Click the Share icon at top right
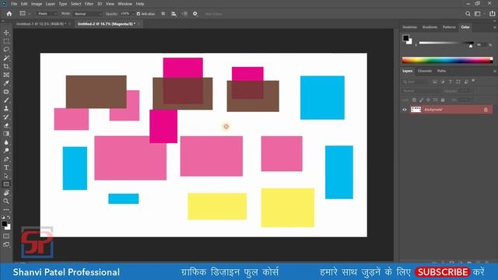This screenshot has height=280, width=498. pyautogui.click(x=492, y=13)
